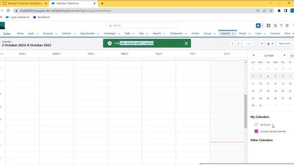Expand the Opportunities tab dropdown chevron
The width and height of the screenshot is (294, 165).
(98, 33)
